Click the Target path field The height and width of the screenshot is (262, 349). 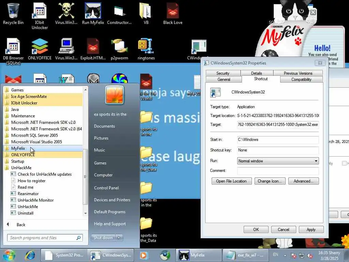coord(278,125)
